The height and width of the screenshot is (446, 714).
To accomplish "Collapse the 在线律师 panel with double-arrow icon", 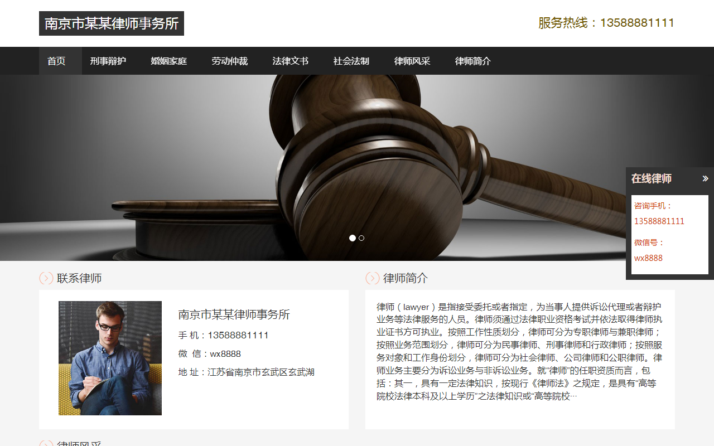I will coord(705,179).
